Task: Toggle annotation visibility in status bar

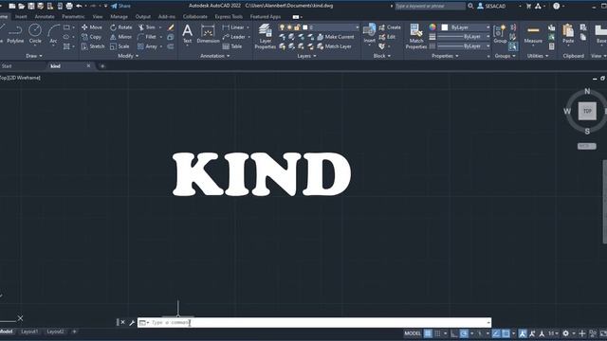Action: click(523, 333)
